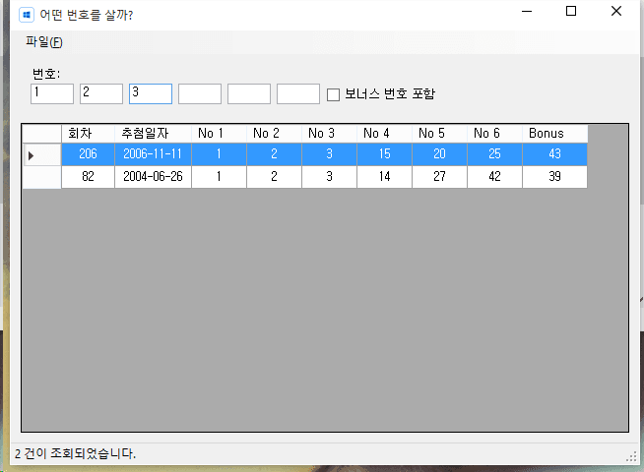Click the empty fifth number input field
Image resolution: width=644 pixels, height=472 pixels.
coord(249,93)
